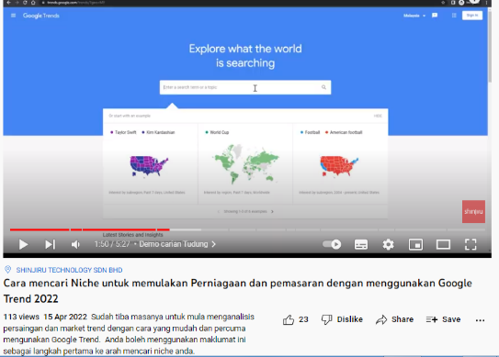Switch to miniplayer mode
The image size is (499, 357).
pyautogui.click(x=415, y=244)
